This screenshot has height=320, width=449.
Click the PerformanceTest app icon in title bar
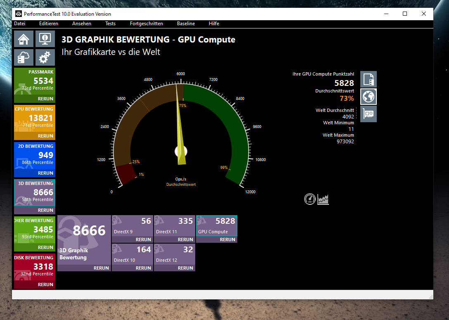coord(19,14)
